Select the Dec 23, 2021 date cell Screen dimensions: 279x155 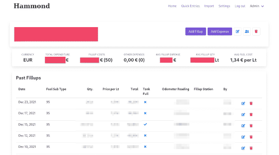point(27,102)
